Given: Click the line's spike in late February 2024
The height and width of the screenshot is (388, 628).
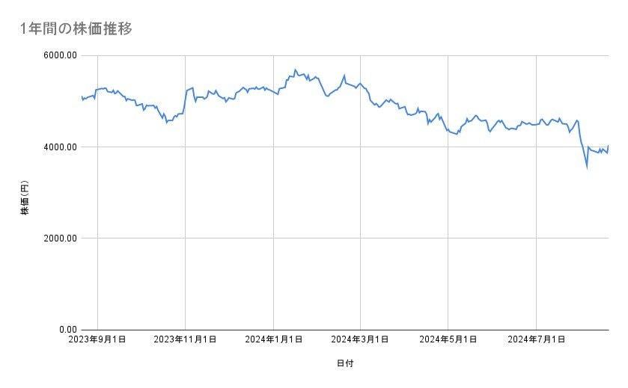Looking at the screenshot, I should (x=344, y=76).
